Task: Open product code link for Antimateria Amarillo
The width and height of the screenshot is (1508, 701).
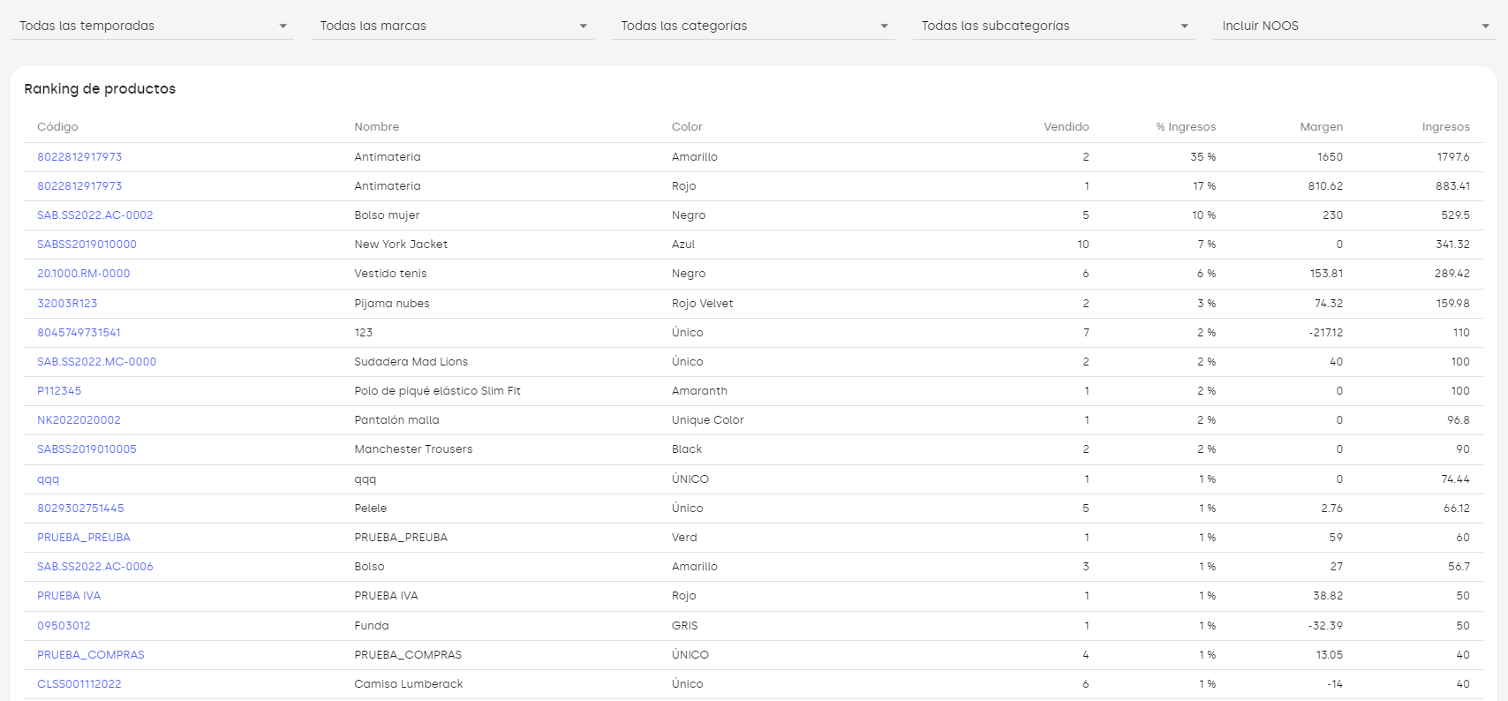Action: [79, 156]
